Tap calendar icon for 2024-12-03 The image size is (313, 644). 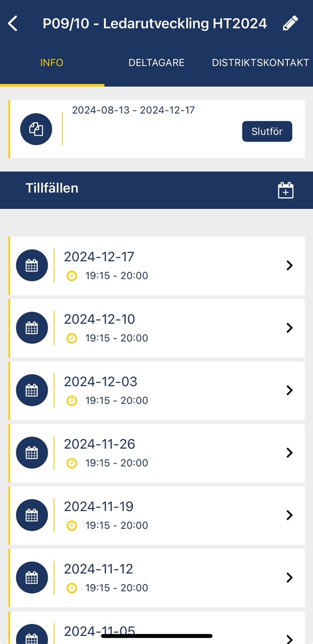click(x=32, y=390)
